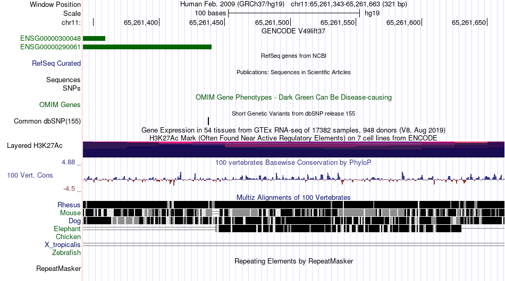Open the Layered H3K27Ac track label

pos(35,145)
